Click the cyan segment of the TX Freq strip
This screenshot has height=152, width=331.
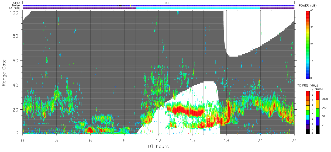(198, 8)
